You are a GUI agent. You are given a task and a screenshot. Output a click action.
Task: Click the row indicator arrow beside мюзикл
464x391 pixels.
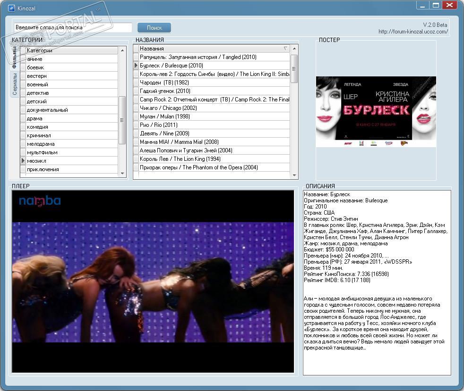tap(23, 161)
